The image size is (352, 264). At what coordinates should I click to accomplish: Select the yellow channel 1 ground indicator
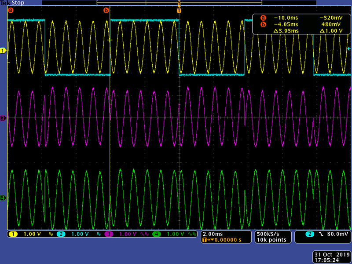click(x=3, y=51)
